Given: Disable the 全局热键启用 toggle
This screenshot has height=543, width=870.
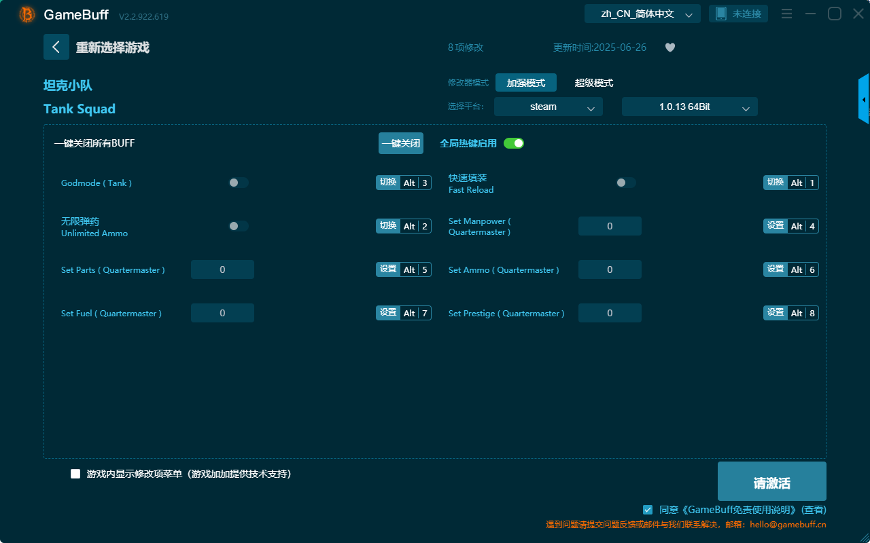Looking at the screenshot, I should click(x=514, y=143).
